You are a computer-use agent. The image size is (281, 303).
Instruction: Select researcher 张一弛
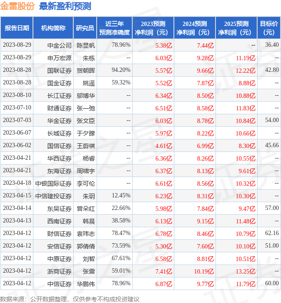pyautogui.click(x=86, y=108)
